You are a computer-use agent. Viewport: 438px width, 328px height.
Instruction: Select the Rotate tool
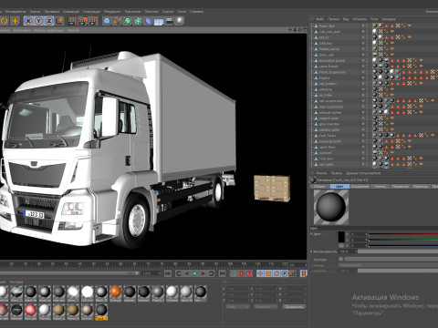pyautogui.click(x=4, y=21)
